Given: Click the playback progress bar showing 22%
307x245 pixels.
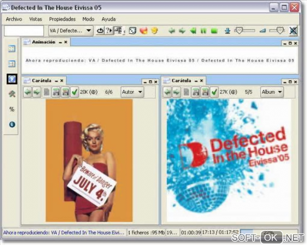Looking at the screenshot, I should pos(268,233).
